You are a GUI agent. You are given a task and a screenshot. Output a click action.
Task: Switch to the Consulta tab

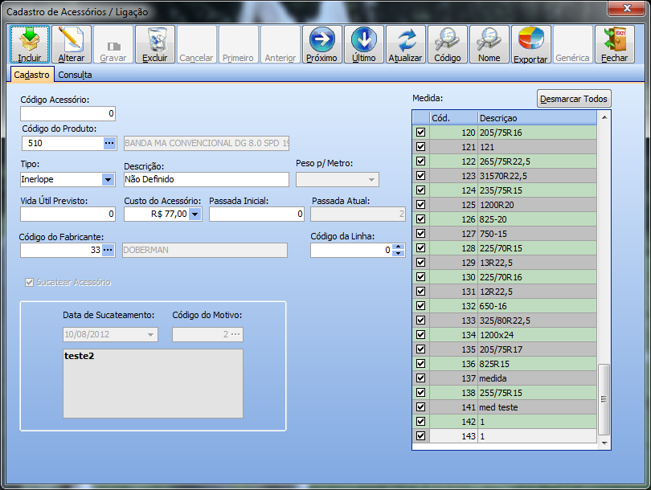click(74, 75)
